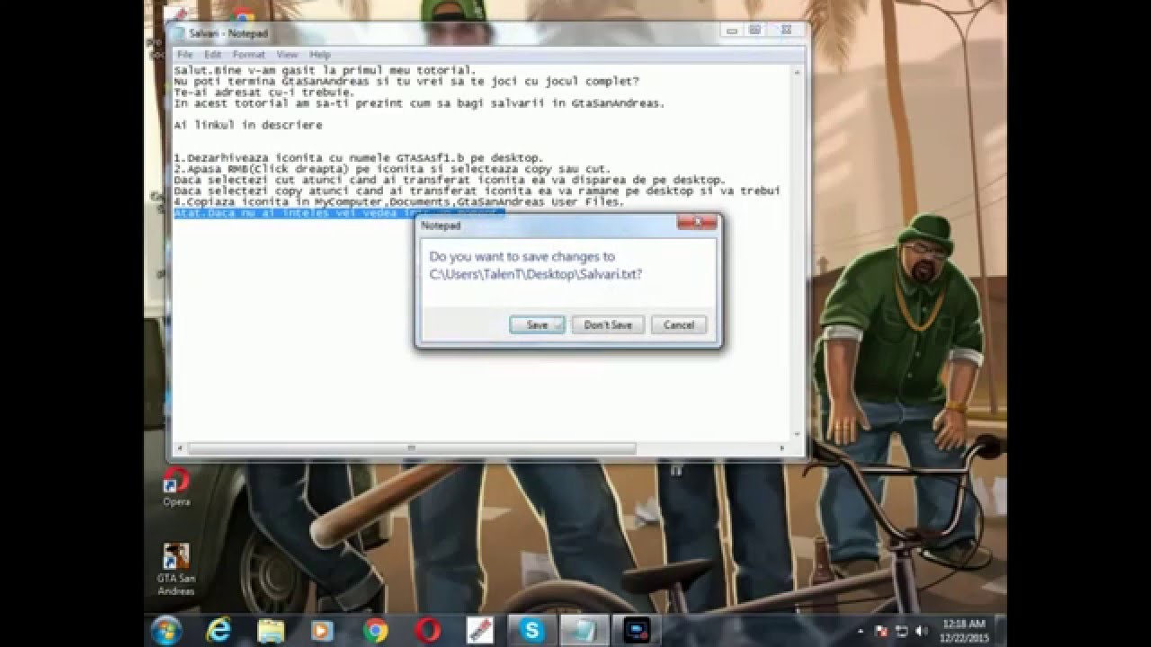Click Save in the Notepad dialog
The height and width of the screenshot is (647, 1151).
tap(537, 325)
